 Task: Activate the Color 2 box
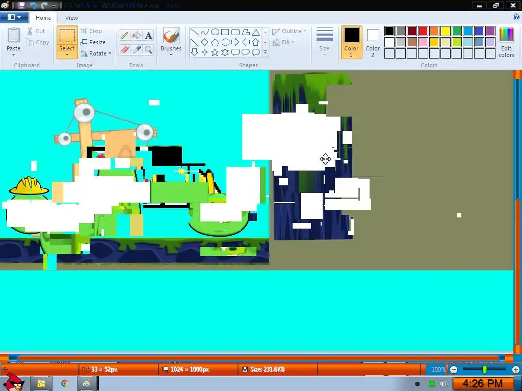373,42
